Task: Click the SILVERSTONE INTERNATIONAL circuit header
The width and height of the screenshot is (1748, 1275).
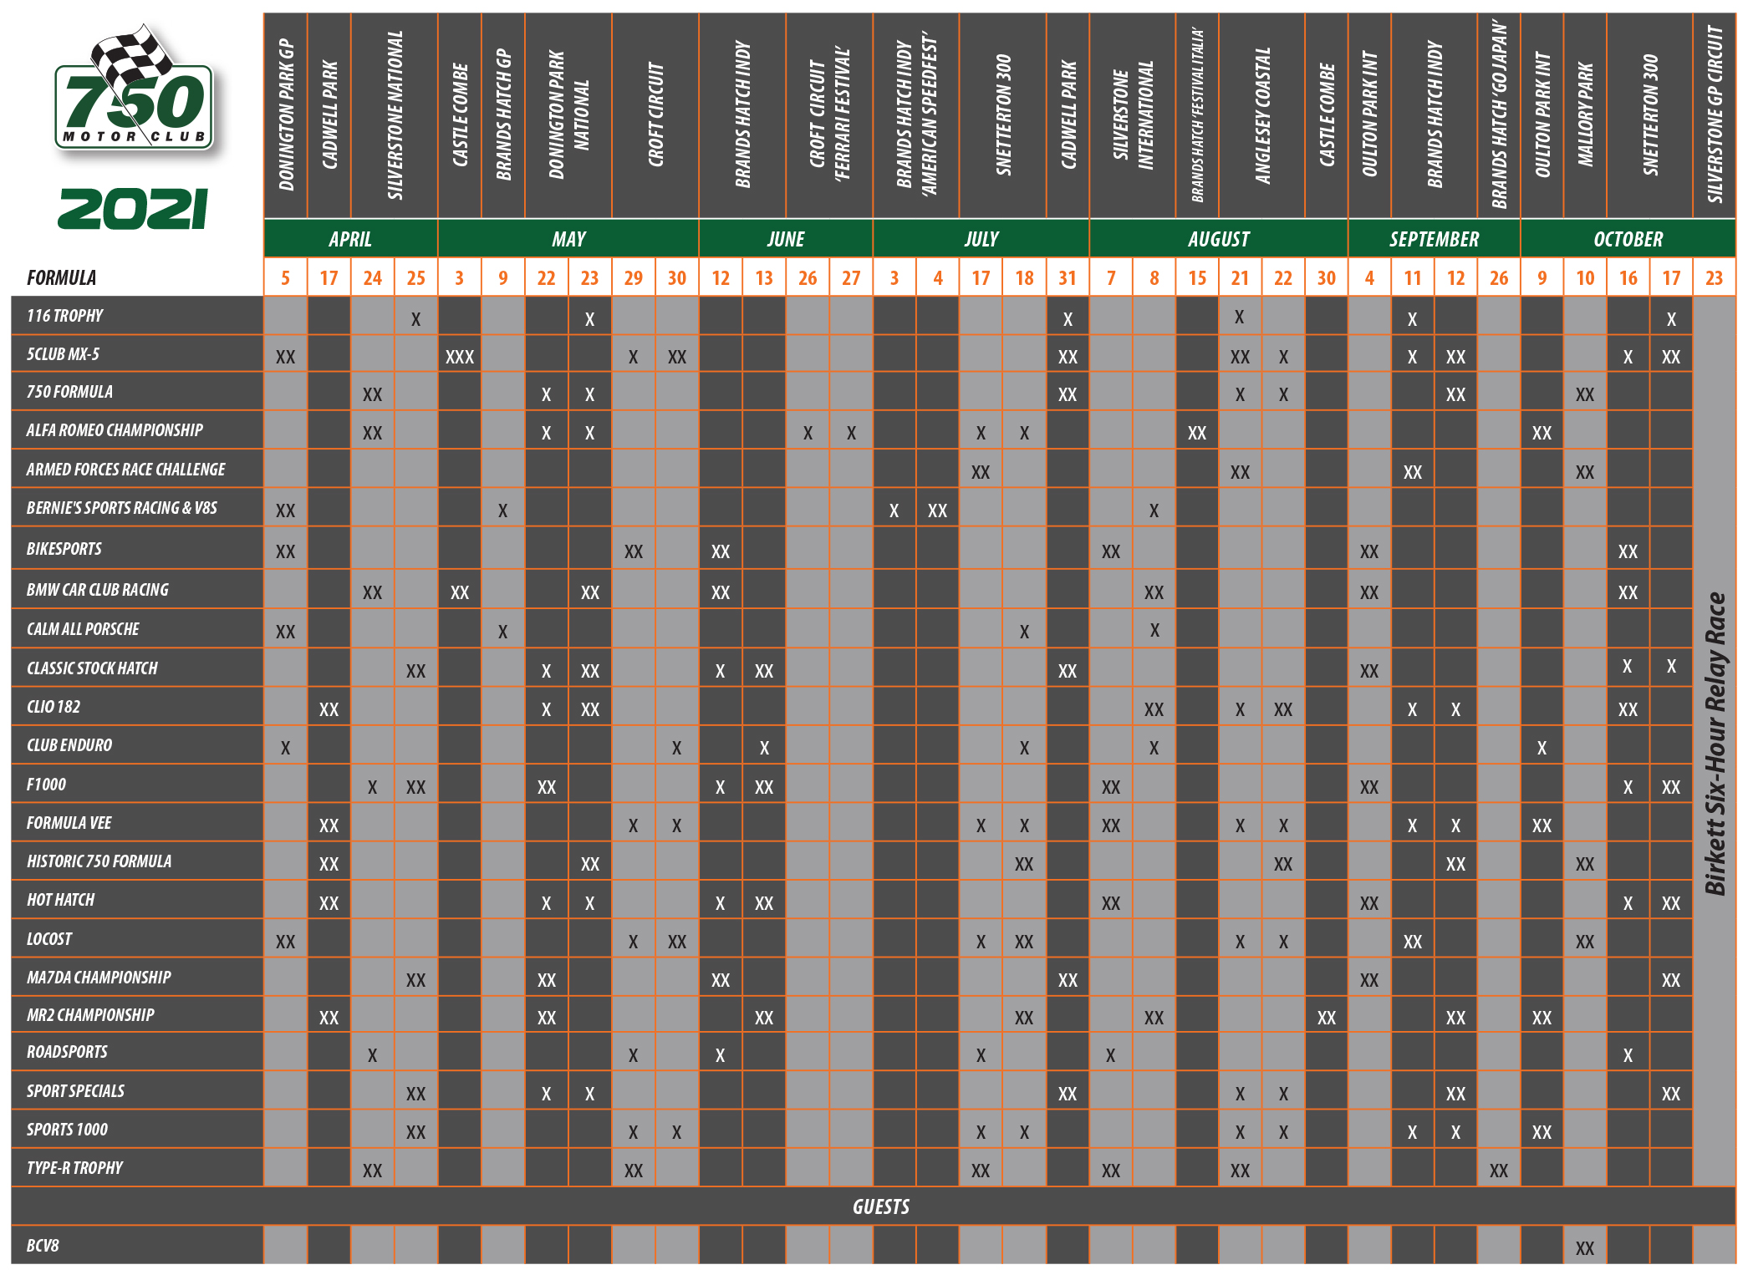Action: (1133, 115)
